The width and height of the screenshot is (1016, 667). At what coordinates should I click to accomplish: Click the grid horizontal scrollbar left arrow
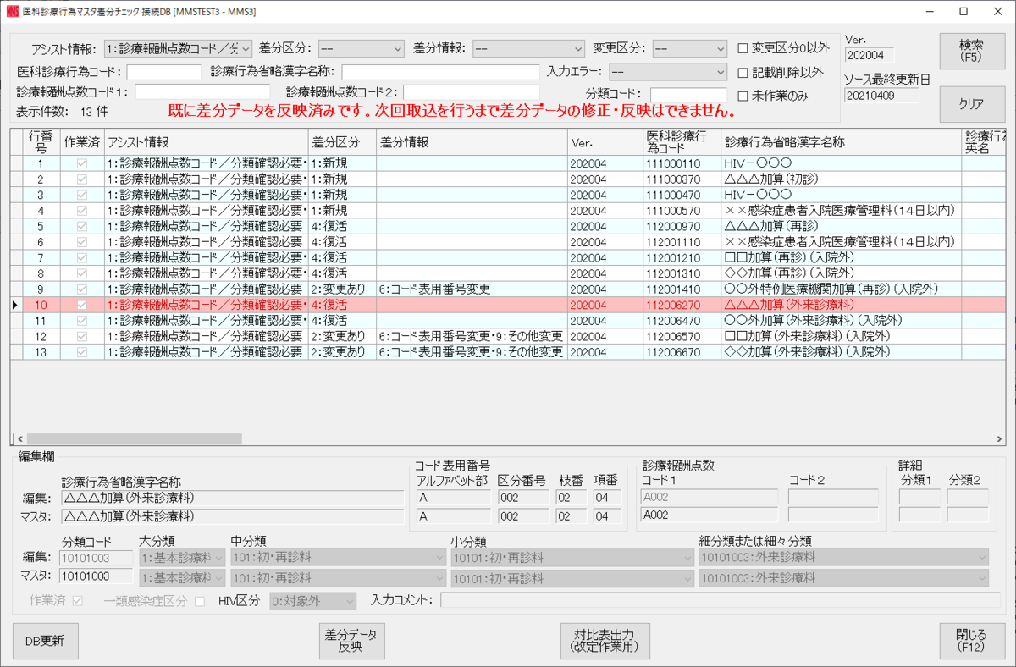coord(16,439)
